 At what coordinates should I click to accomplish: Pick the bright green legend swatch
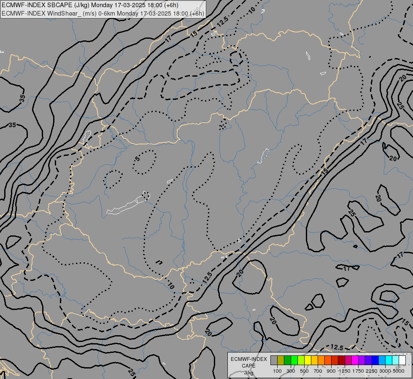pos(294,360)
